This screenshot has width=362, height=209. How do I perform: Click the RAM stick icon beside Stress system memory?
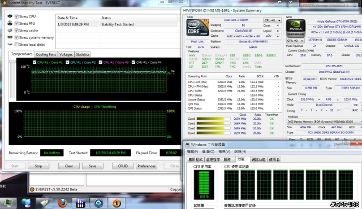coord(10,37)
